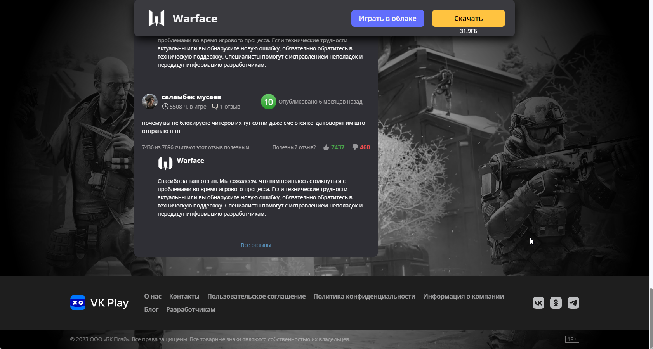Click the Warface title in the header
The width and height of the screenshot is (653, 349).
click(195, 19)
